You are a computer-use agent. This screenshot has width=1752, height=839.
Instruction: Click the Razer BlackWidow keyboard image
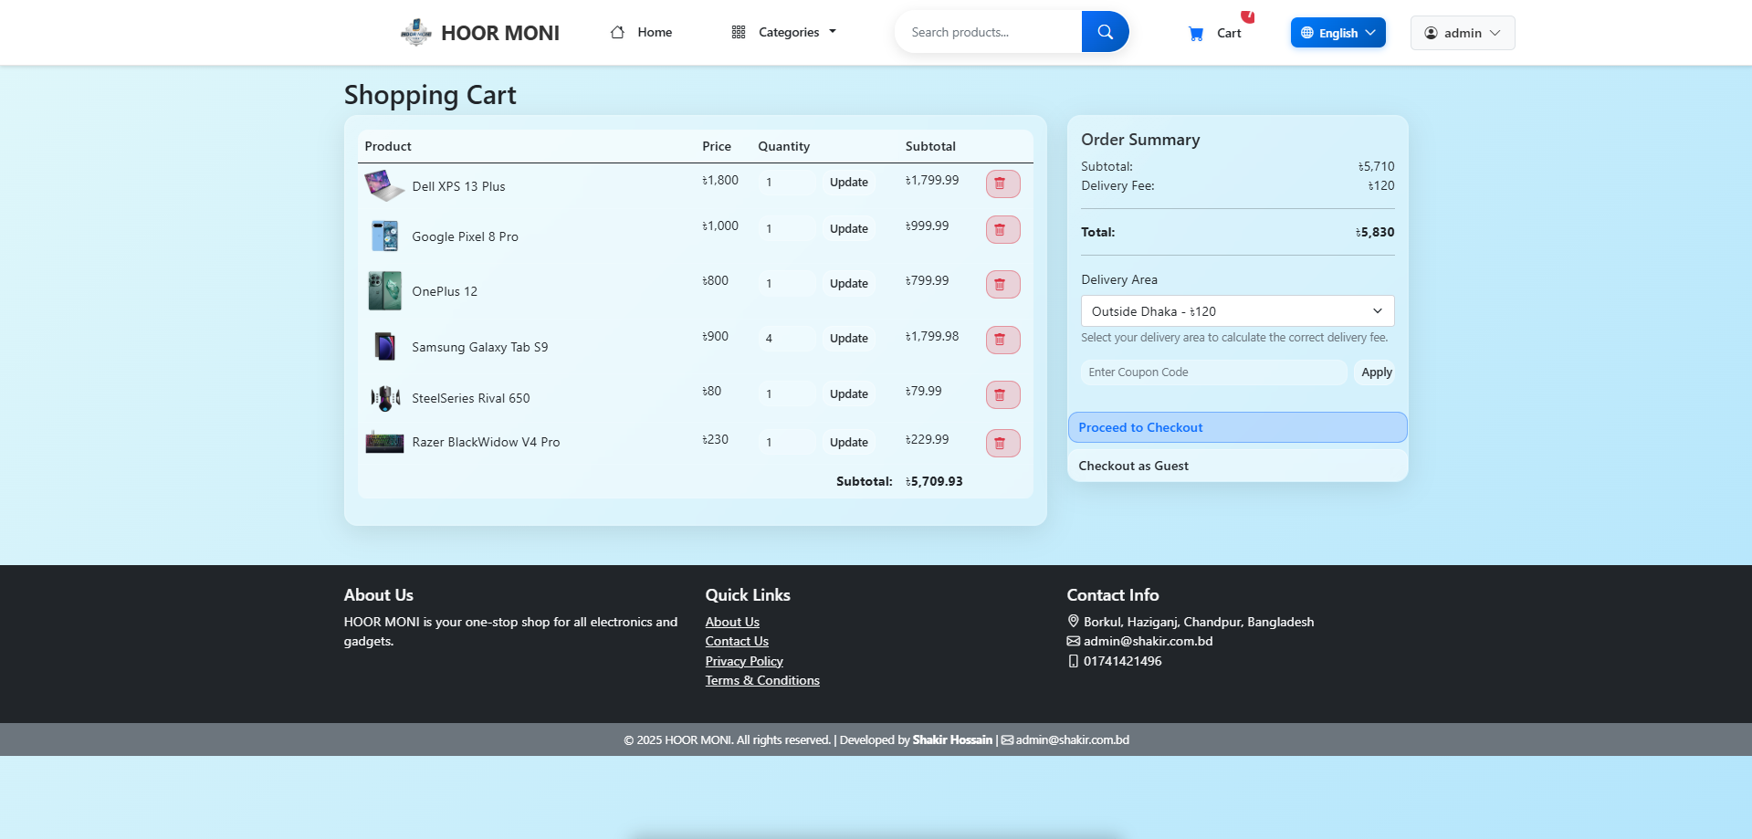coord(384,442)
